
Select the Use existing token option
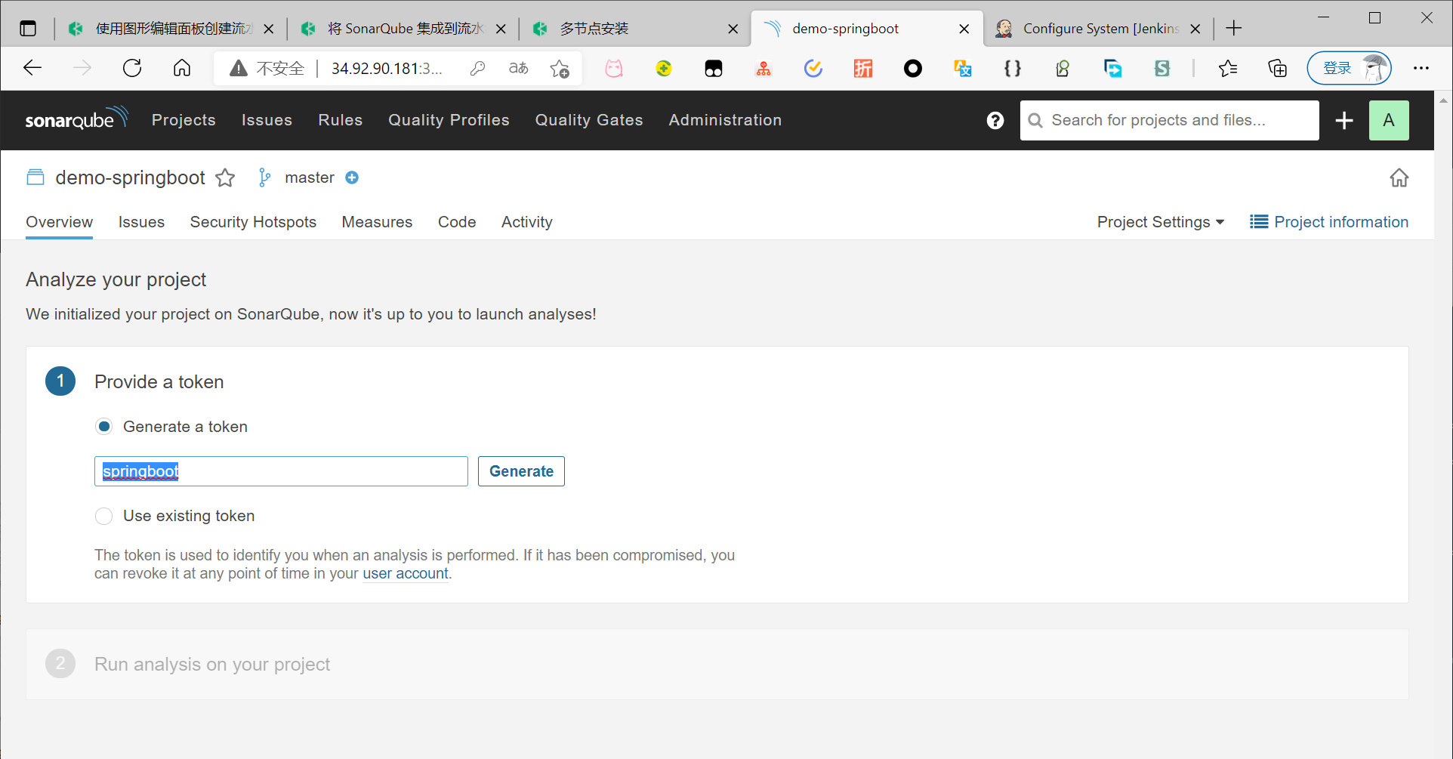[x=104, y=516]
